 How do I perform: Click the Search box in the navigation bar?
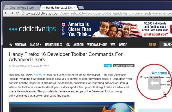tap(166, 45)
